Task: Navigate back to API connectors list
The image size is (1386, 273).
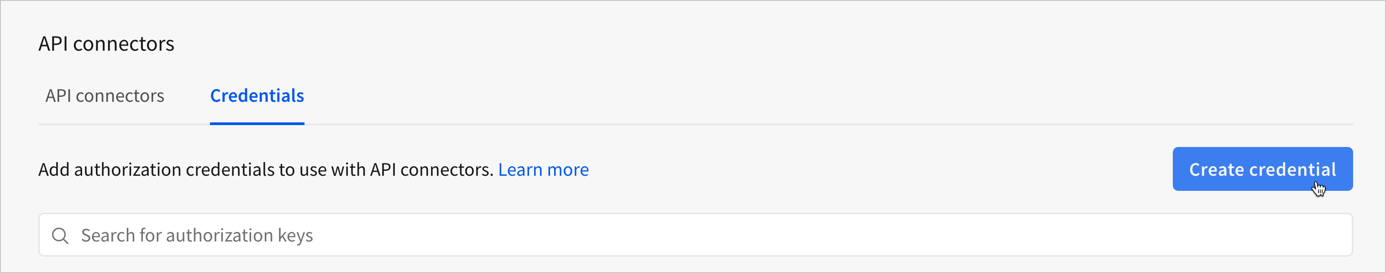Action: (105, 96)
